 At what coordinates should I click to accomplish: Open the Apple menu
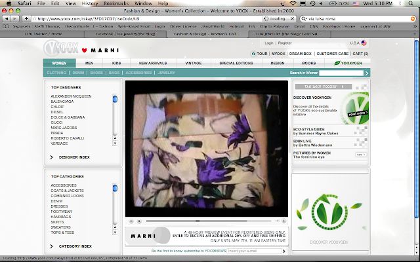(x=9, y=3)
